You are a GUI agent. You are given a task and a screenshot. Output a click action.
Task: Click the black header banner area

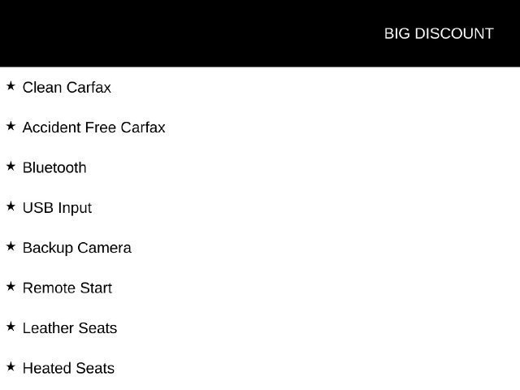(x=260, y=33)
